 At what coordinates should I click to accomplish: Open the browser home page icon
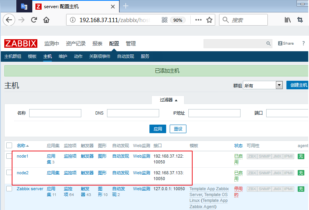tap(46, 20)
